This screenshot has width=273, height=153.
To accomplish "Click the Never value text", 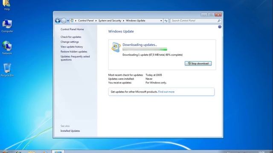I will (x=149, y=79).
